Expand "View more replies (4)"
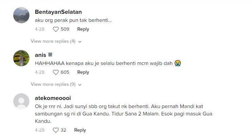This screenshot has width=252, height=140. click(53, 41)
